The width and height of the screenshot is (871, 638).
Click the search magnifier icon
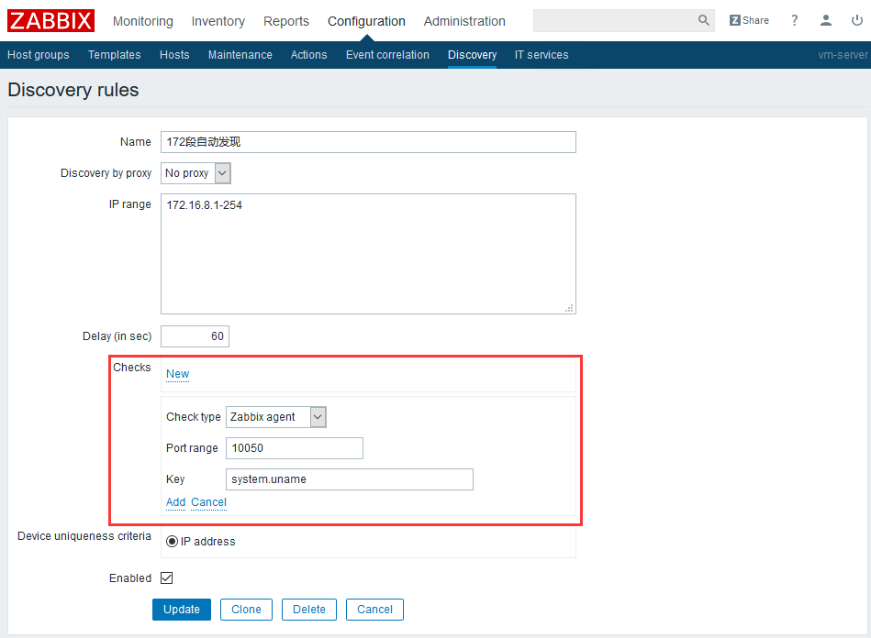[x=703, y=20]
